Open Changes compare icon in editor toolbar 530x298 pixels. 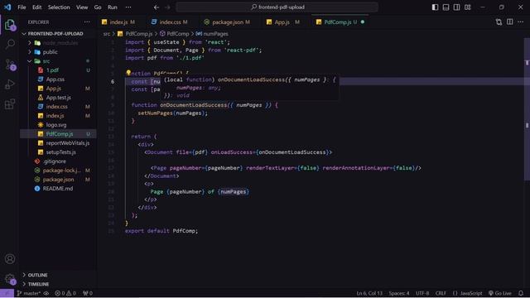pos(499,22)
